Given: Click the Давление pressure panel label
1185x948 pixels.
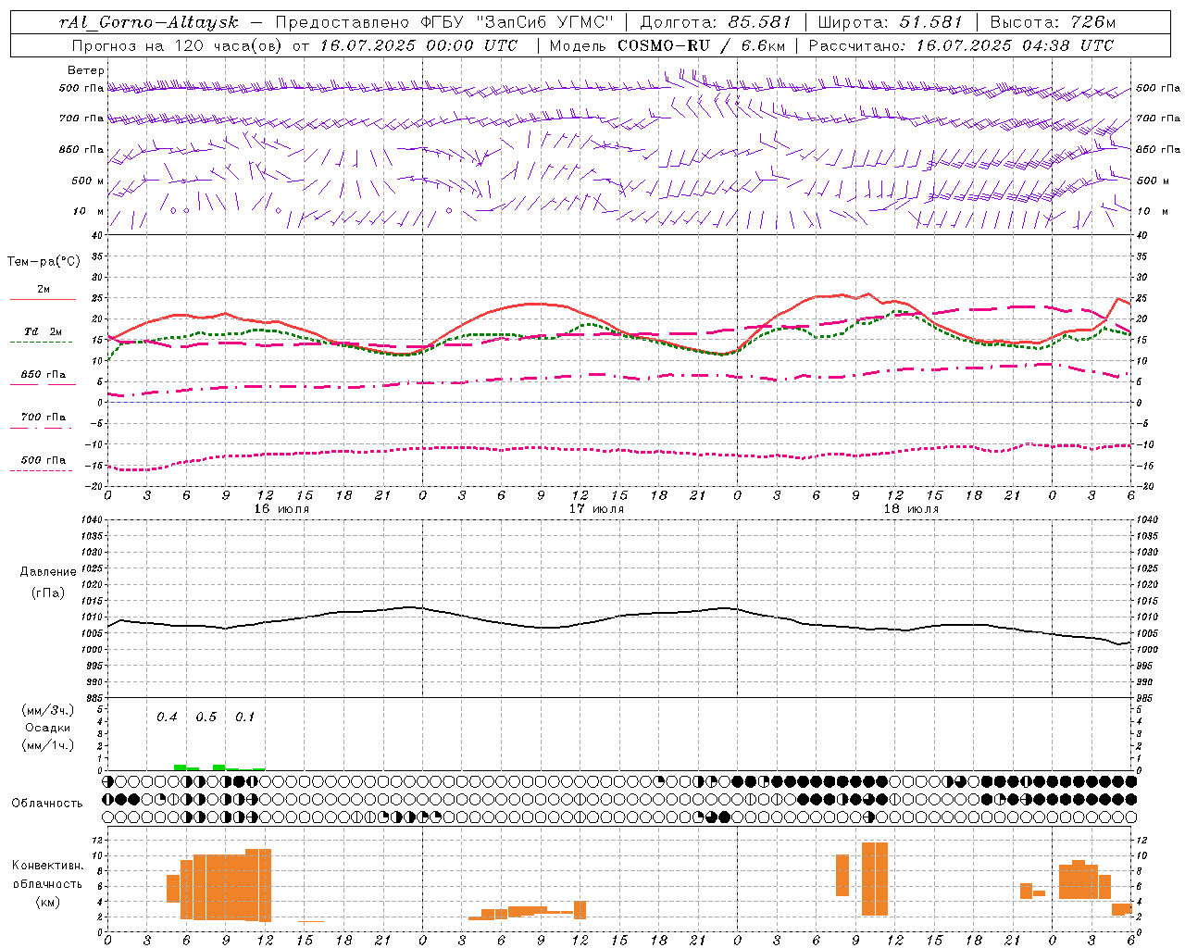Looking at the screenshot, I should point(48,572).
